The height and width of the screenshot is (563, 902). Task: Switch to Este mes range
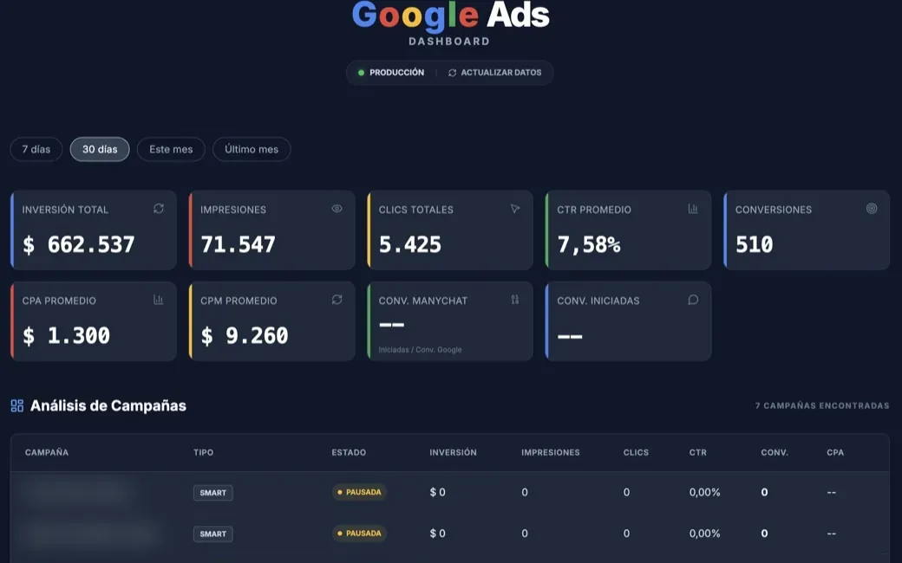coord(171,149)
